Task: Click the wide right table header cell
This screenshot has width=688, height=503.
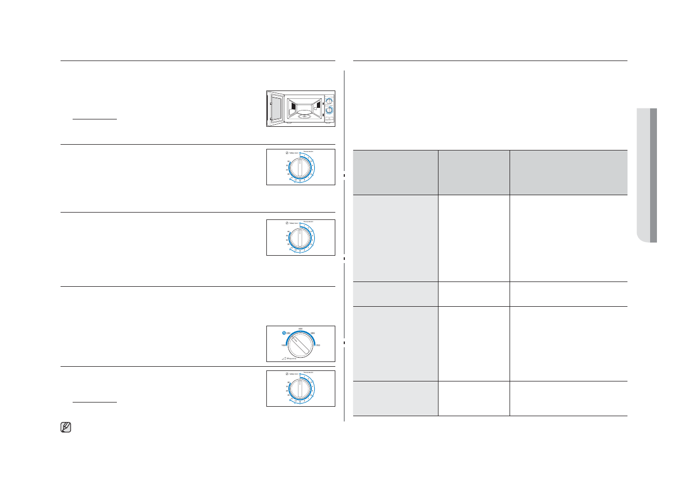Action: coord(569,173)
